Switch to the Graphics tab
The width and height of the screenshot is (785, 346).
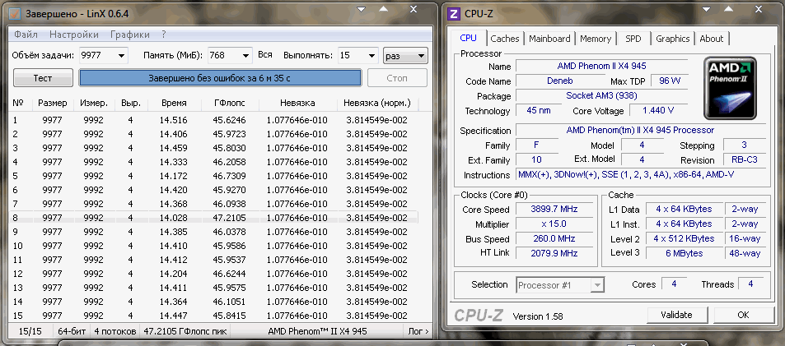click(x=672, y=39)
